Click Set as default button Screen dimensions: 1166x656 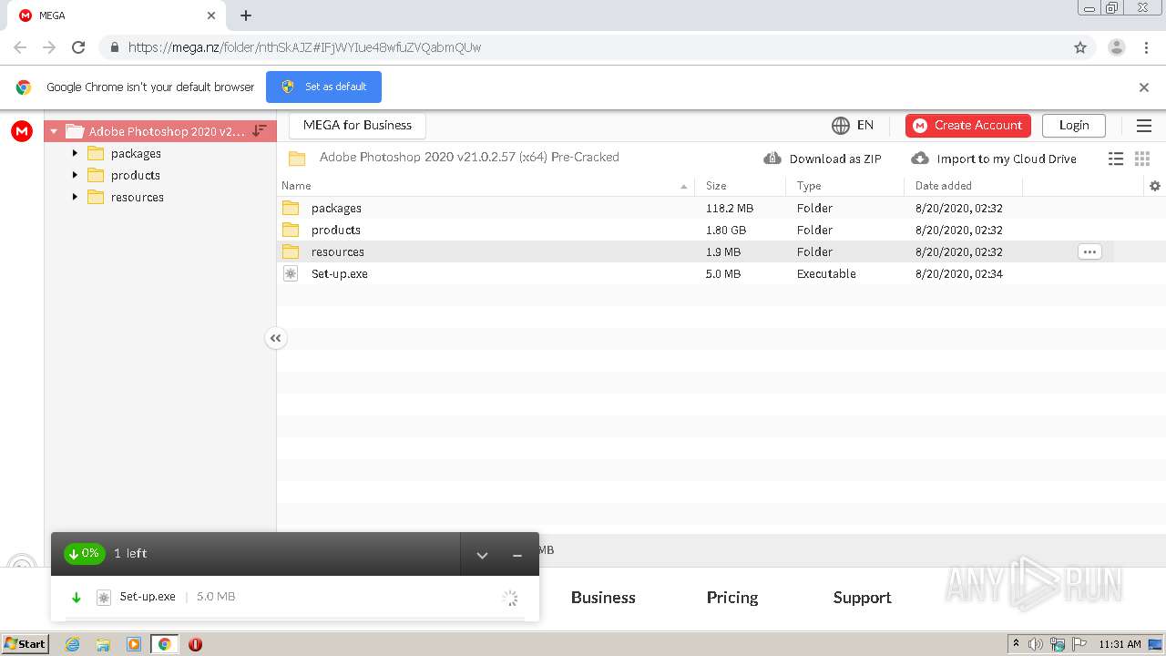pyautogui.click(x=323, y=87)
